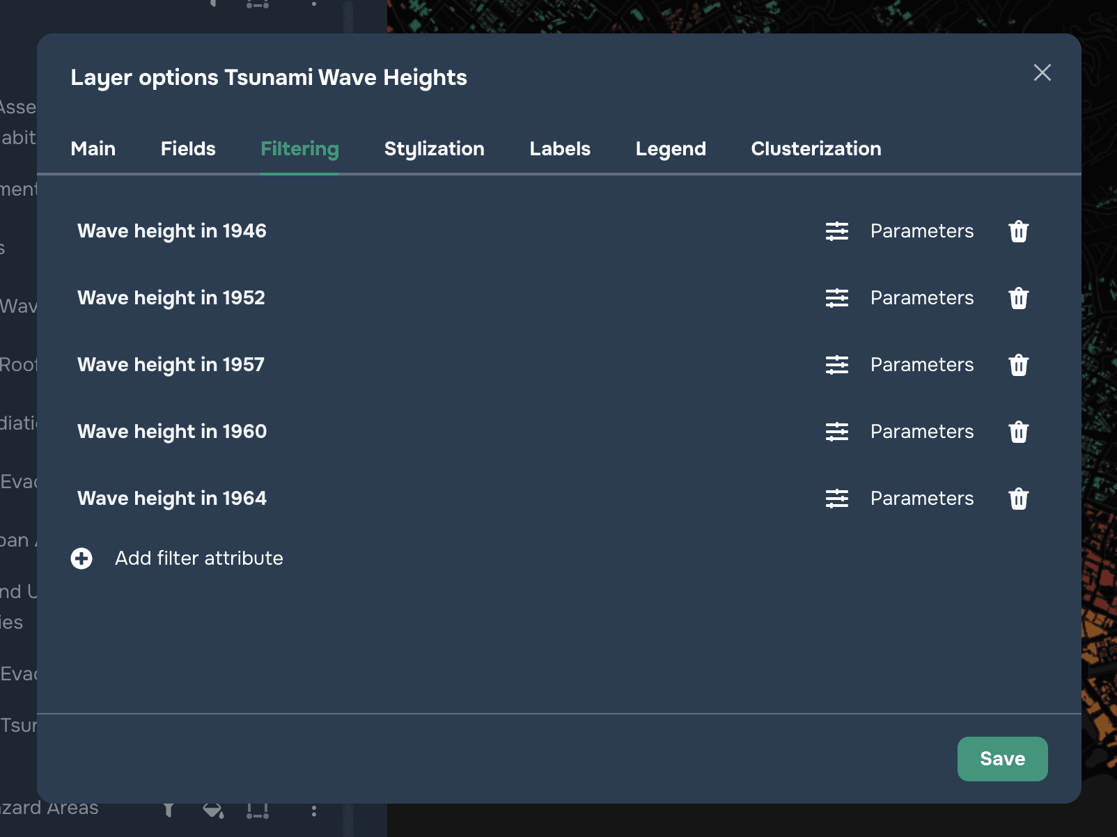Open Parameters for Wave height in 1960
The height and width of the screenshot is (837, 1117).
(922, 432)
